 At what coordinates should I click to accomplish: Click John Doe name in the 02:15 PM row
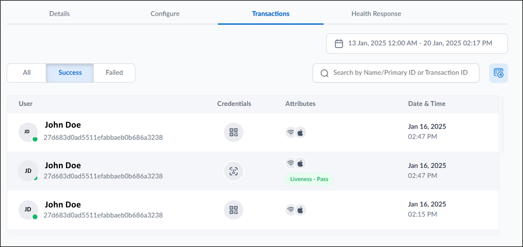tap(63, 205)
